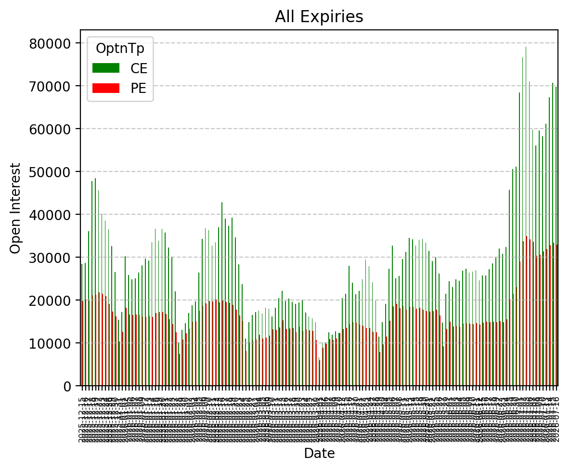570x470 pixels.
Task: Click the 0 y-axis tick label
Action: click(x=67, y=386)
